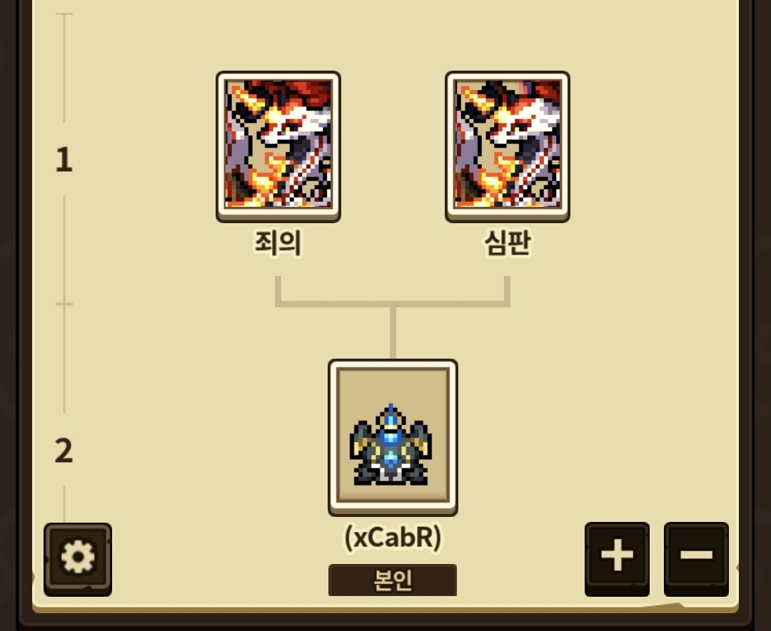This screenshot has width=771, height=631.
Task: Open the (xCabR) dragon card
Action: point(393,437)
